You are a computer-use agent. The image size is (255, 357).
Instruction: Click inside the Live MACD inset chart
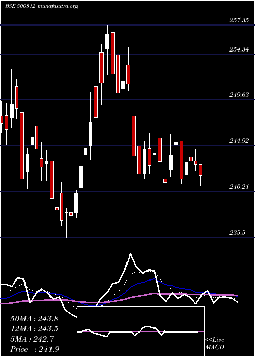coord(140,331)
